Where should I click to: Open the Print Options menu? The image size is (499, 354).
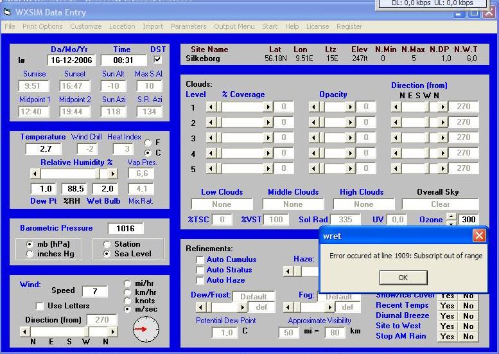tap(42, 26)
